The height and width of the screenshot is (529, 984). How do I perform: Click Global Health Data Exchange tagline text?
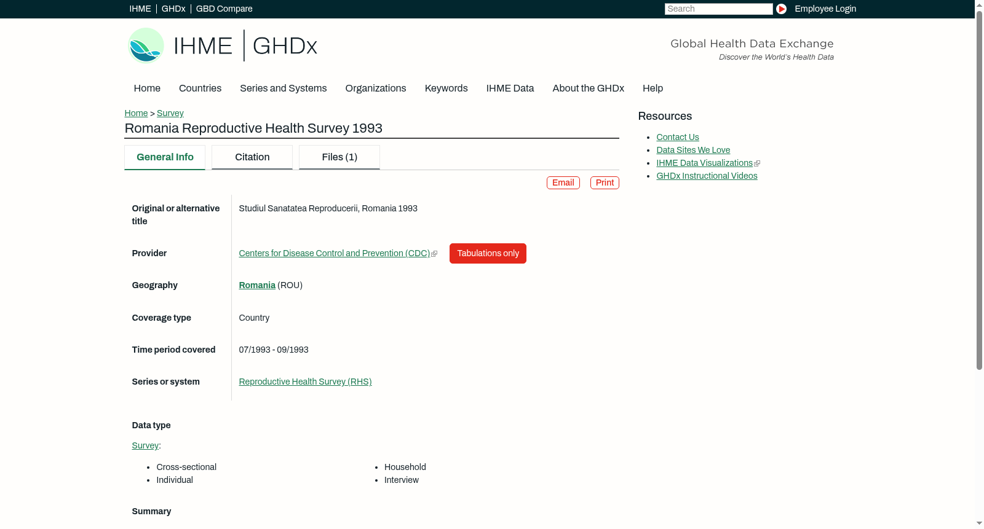pos(752,44)
